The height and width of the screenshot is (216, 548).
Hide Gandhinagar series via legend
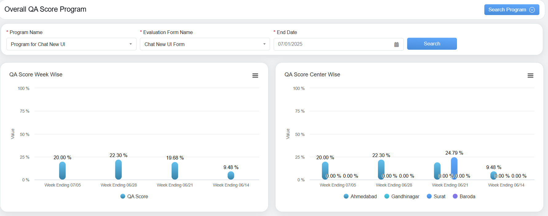point(402,196)
